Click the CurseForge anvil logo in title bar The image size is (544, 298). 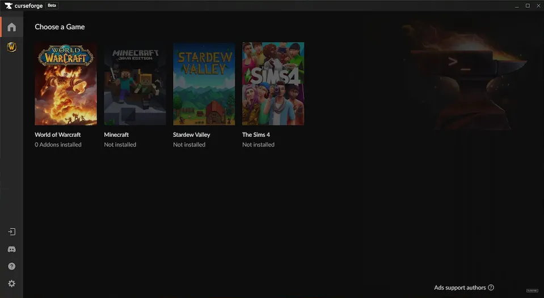coord(8,6)
